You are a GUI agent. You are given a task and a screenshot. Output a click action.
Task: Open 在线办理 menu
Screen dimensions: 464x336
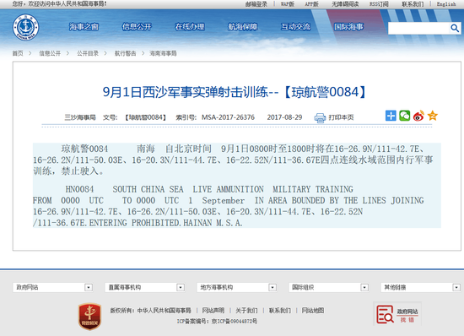tap(190, 27)
